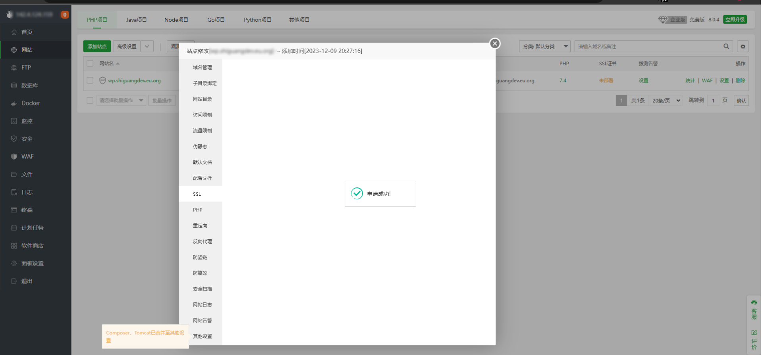Viewport: 762px width, 355px height.
Task: Click the database icon in sidebar
Action: [14, 86]
